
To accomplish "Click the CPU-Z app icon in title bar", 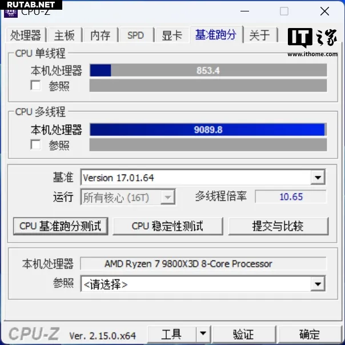I will pos(10,13).
